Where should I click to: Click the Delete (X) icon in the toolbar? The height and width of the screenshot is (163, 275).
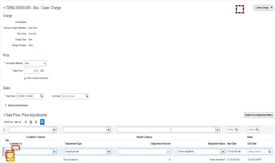click(x=36, y=123)
